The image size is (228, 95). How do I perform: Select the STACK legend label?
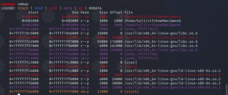click(x=23, y=8)
